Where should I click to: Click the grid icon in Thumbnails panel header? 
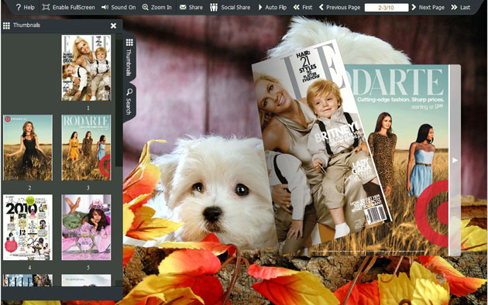point(6,26)
